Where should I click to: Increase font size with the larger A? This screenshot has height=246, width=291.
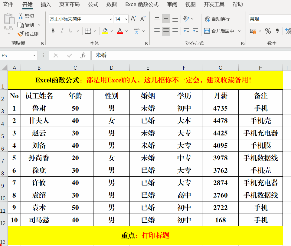134,19
